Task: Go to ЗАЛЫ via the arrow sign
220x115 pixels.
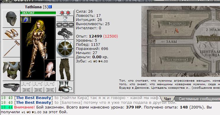Action: [x=169, y=42]
